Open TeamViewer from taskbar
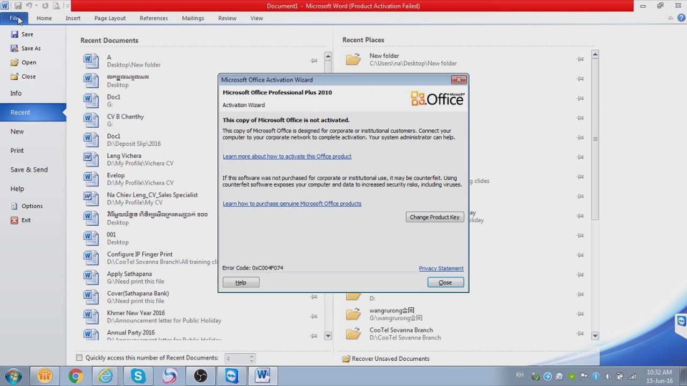 pos(231,376)
